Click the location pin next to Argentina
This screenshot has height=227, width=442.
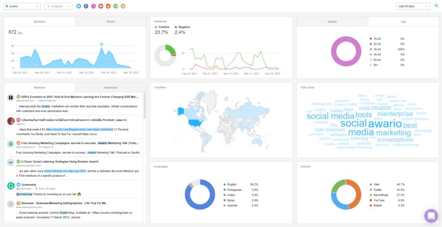click(40, 147)
